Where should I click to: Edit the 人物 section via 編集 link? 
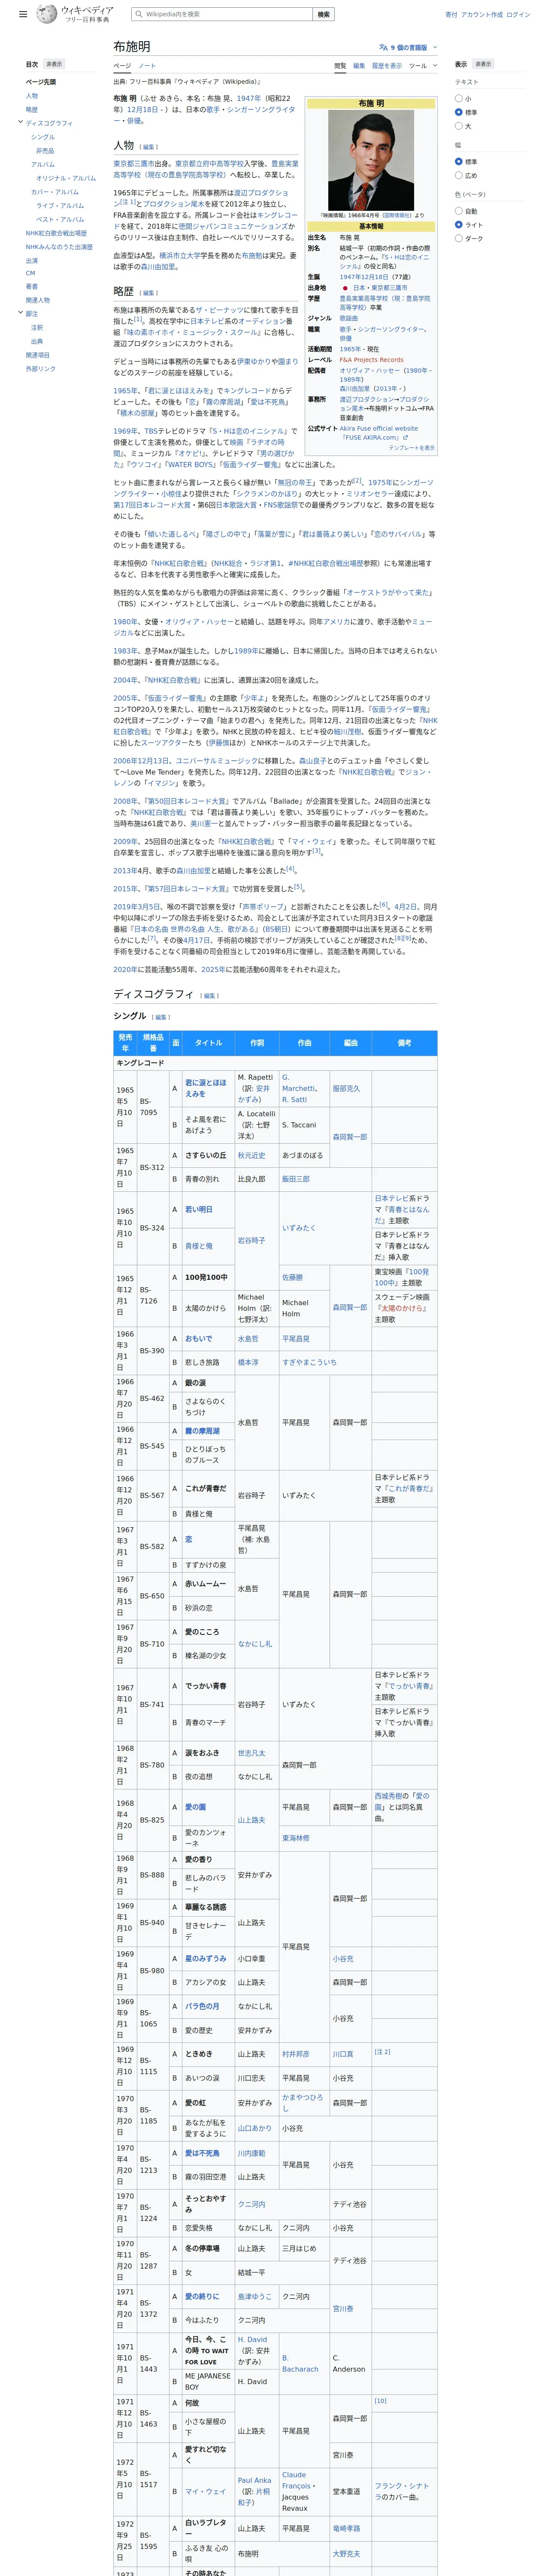(149, 147)
